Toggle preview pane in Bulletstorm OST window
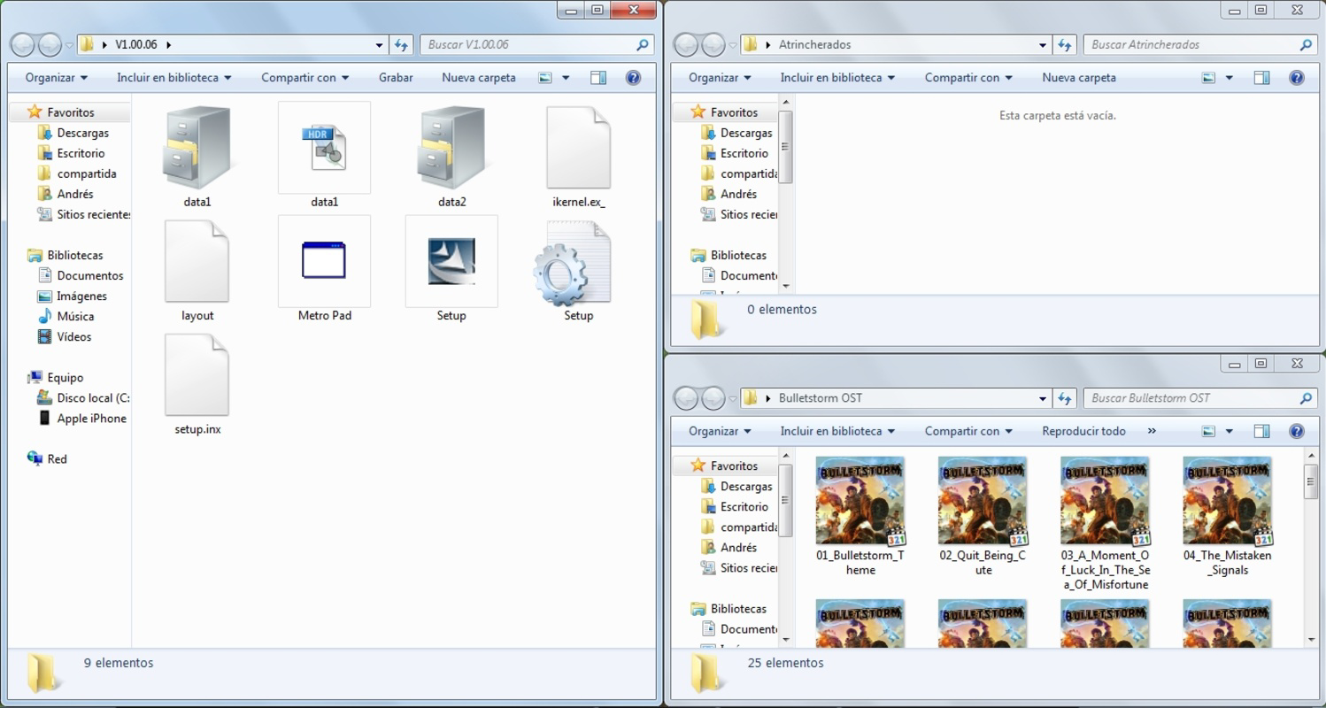The height and width of the screenshot is (708, 1326). [x=1262, y=431]
